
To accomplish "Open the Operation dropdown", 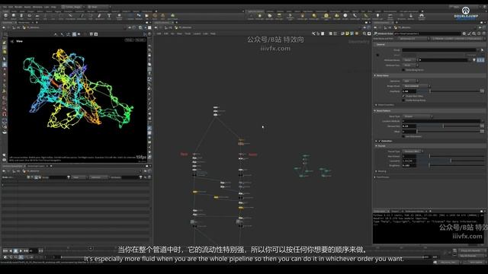I will click(x=410, y=81).
